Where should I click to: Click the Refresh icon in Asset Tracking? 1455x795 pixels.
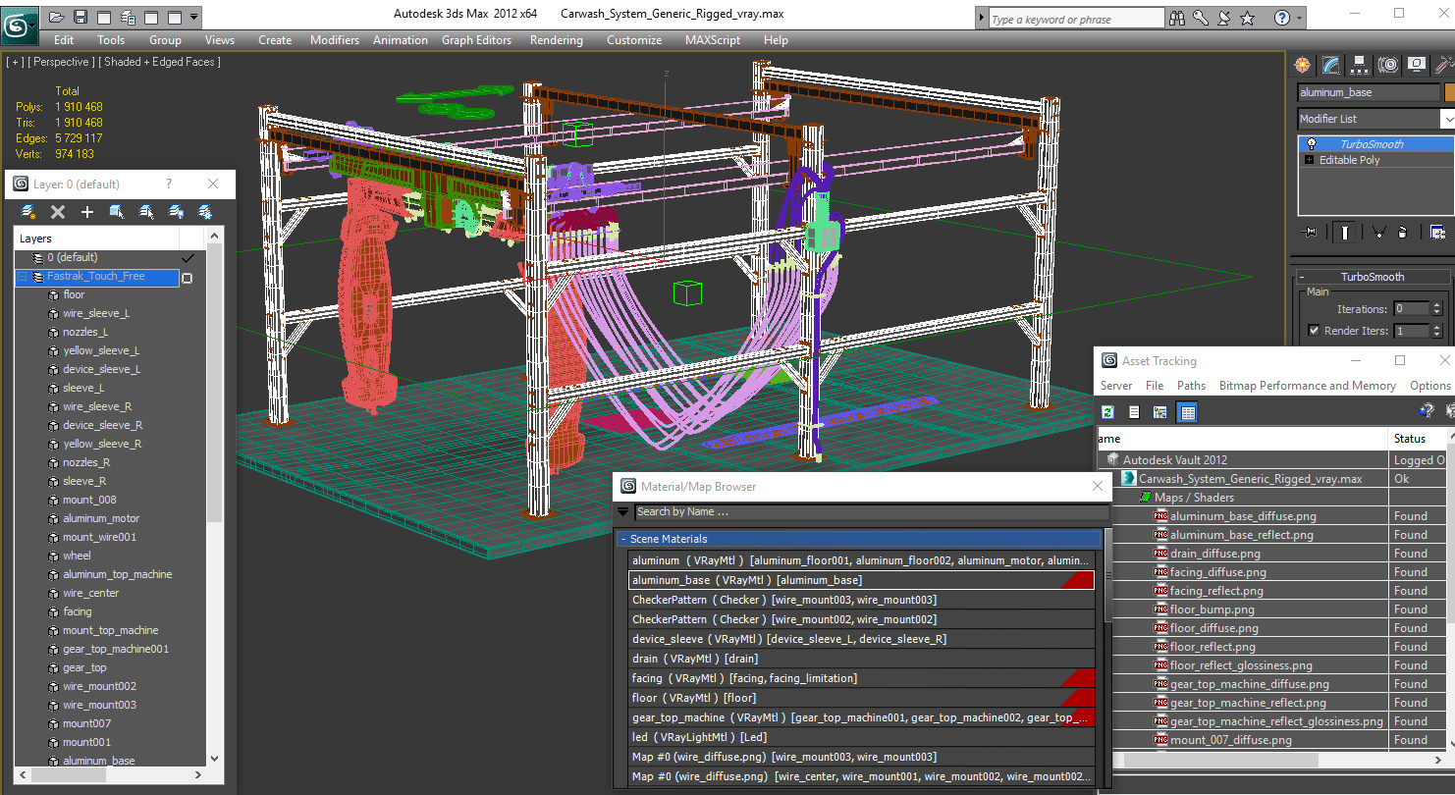click(1108, 412)
